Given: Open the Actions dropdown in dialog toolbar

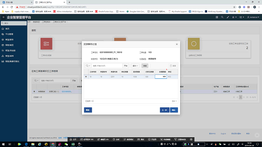Looking at the screenshot, I should coord(135,66).
